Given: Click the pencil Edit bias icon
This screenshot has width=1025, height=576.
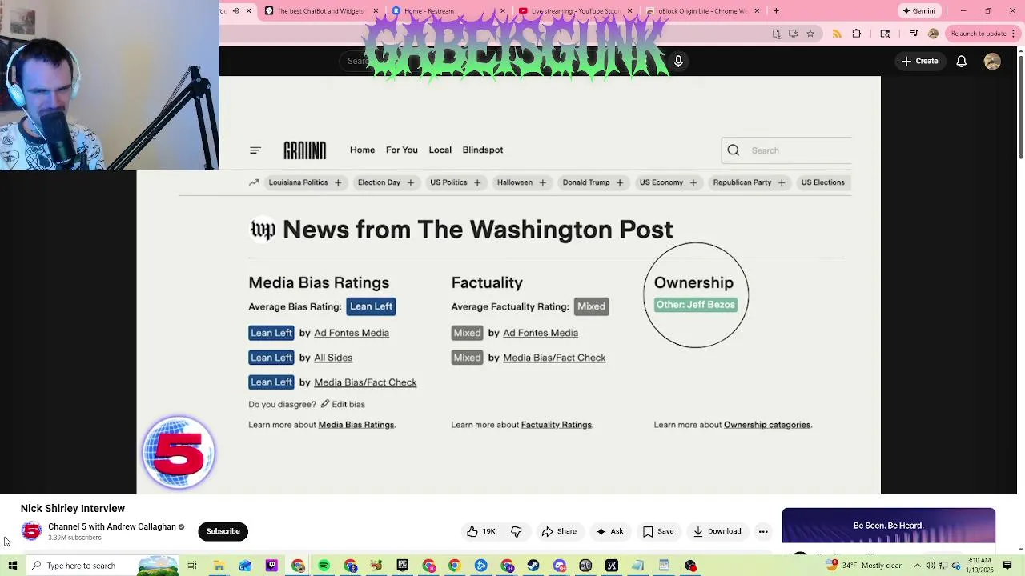Looking at the screenshot, I should tap(325, 404).
